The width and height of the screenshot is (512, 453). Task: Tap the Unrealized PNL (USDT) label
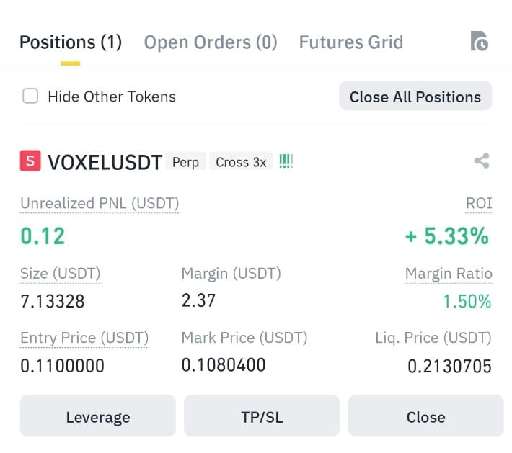coord(100,204)
